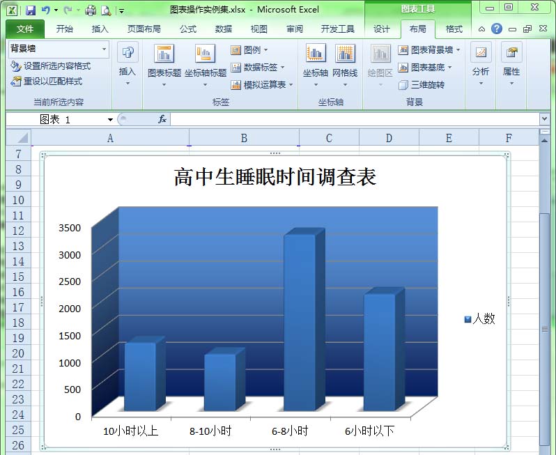This screenshot has width=556, height=455.
Task: Click the 网格线 gridlines icon
Action: (345, 54)
